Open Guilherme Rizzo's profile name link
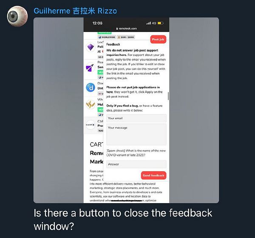 click(x=75, y=11)
